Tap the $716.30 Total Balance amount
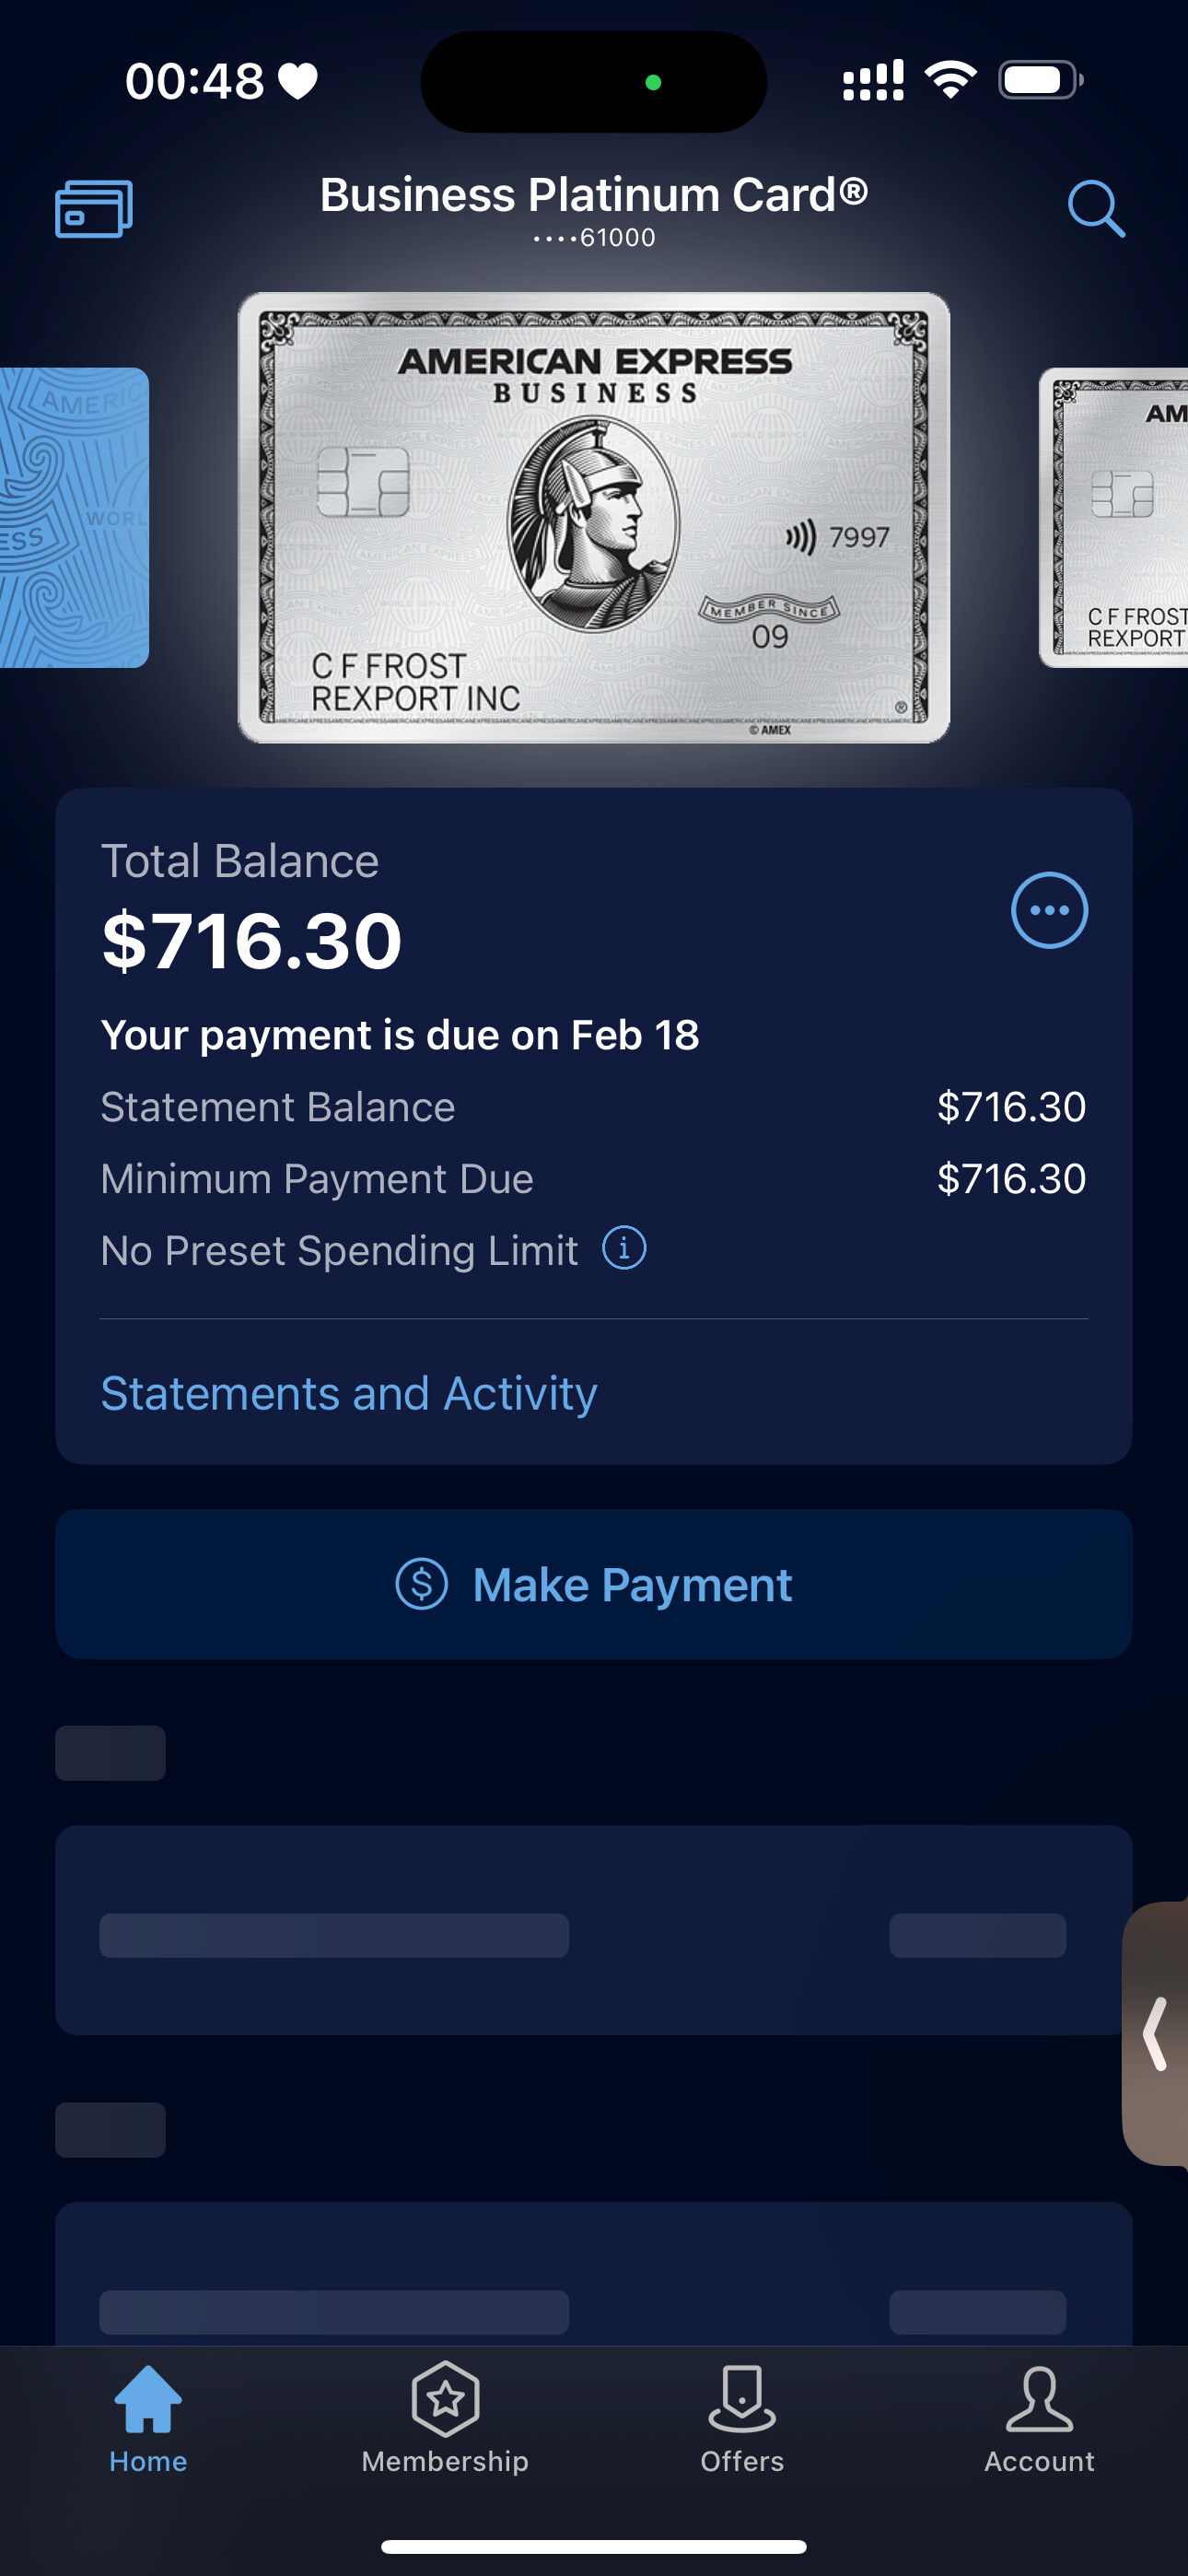Image resolution: width=1188 pixels, height=2576 pixels. point(252,941)
